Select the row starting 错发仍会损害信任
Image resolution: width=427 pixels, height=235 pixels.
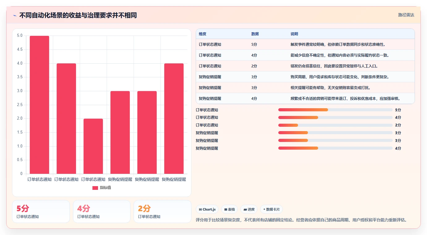pos(305,66)
